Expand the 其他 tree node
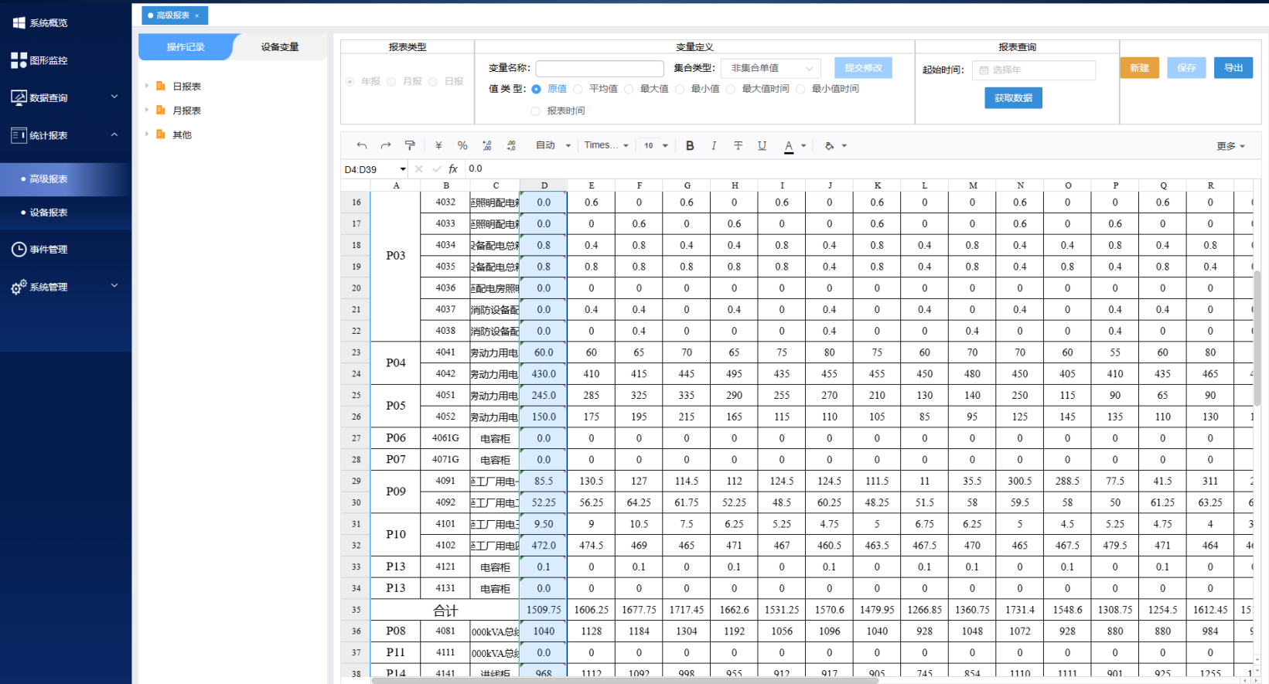This screenshot has width=1269, height=684. point(147,134)
